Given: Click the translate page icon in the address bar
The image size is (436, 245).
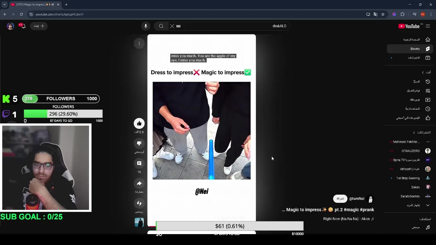Looking at the screenshot, I should 375,14.
